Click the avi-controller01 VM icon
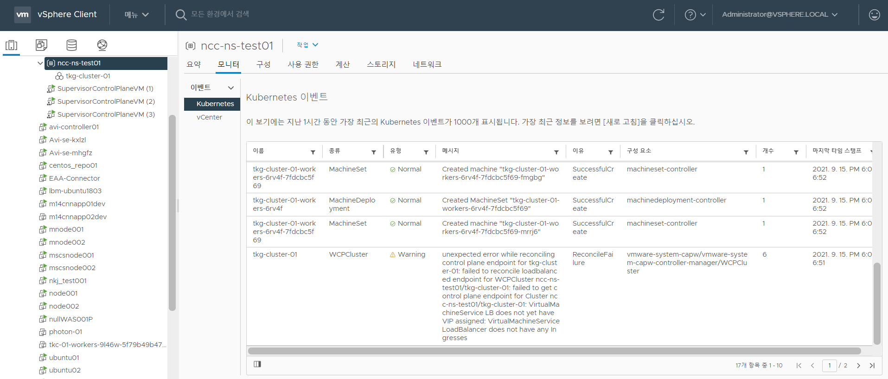This screenshot has height=379, width=888. [43, 127]
